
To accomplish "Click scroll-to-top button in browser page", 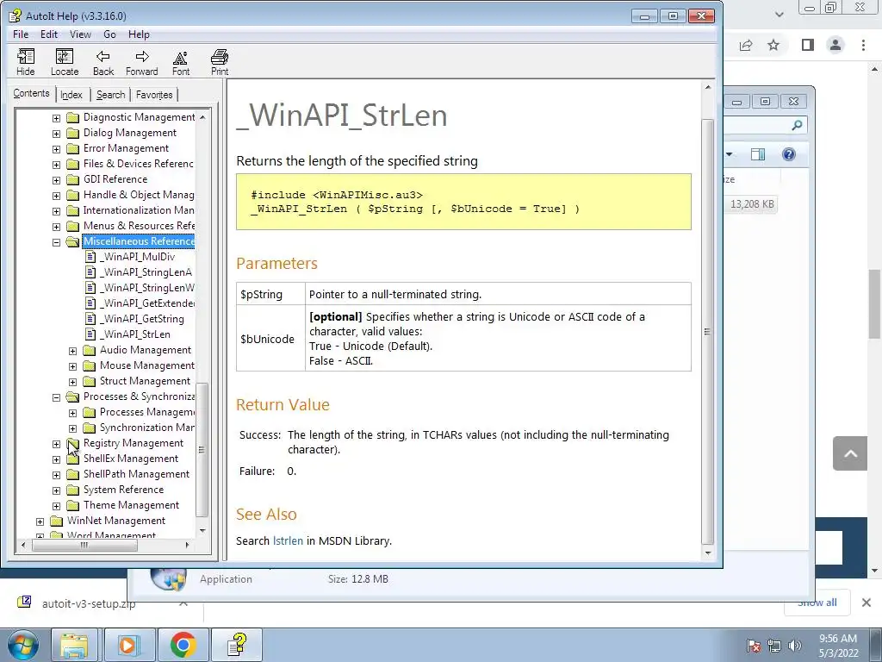I will pyautogui.click(x=850, y=453).
